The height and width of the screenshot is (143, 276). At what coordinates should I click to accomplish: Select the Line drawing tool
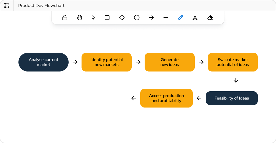point(166,18)
